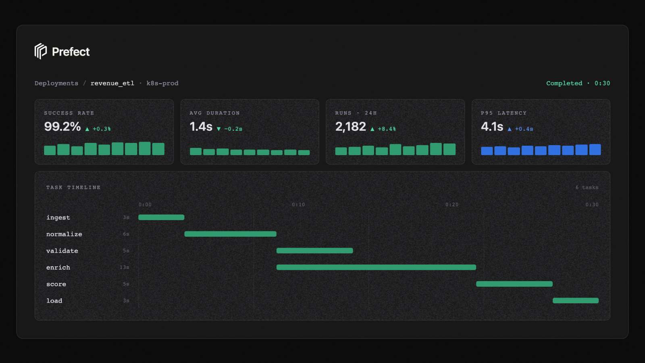Click the 0:30 timeline axis marker

click(x=592, y=205)
